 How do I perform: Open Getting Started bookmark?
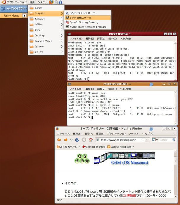(x=94, y=147)
